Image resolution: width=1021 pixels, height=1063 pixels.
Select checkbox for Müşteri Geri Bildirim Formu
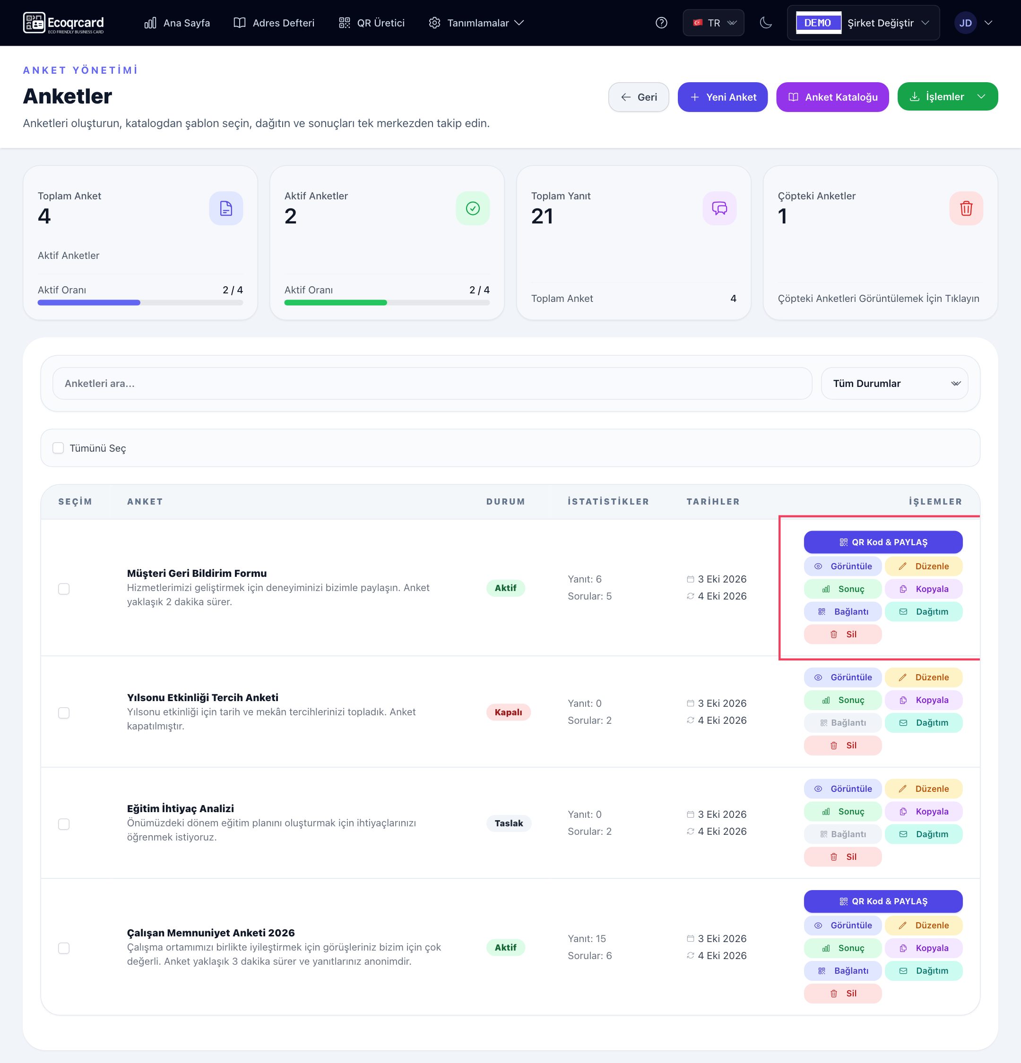pyautogui.click(x=64, y=589)
